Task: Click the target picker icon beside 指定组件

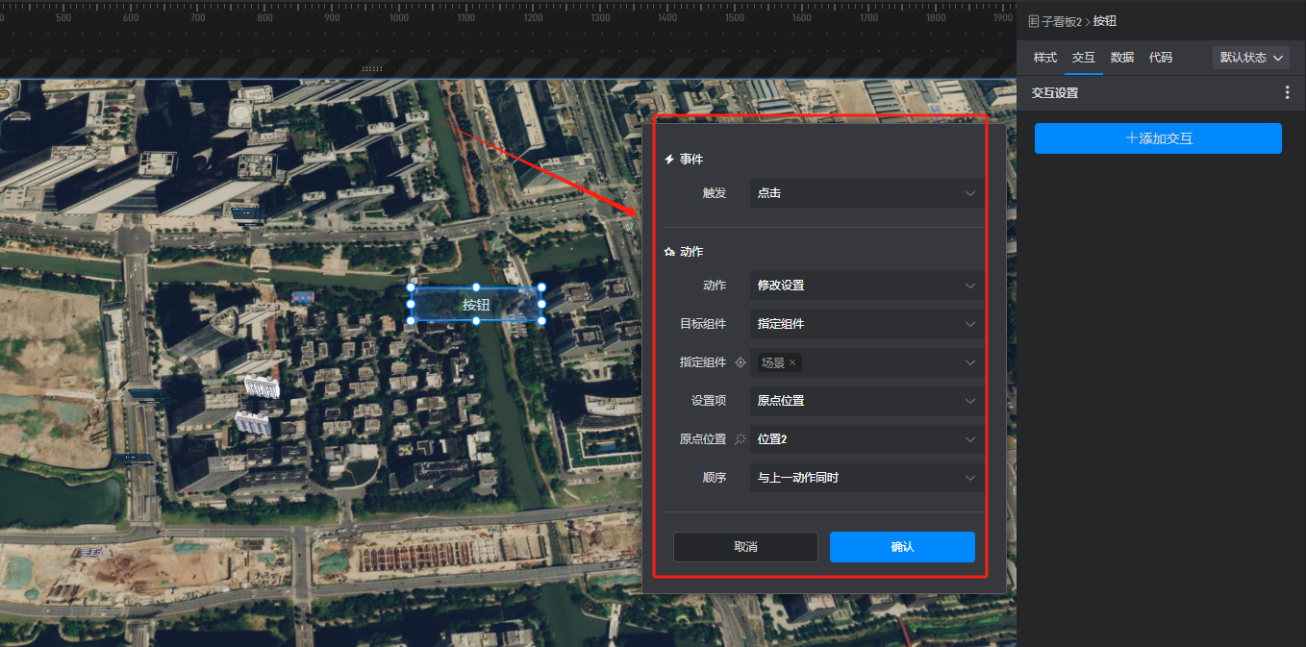Action: [741, 362]
